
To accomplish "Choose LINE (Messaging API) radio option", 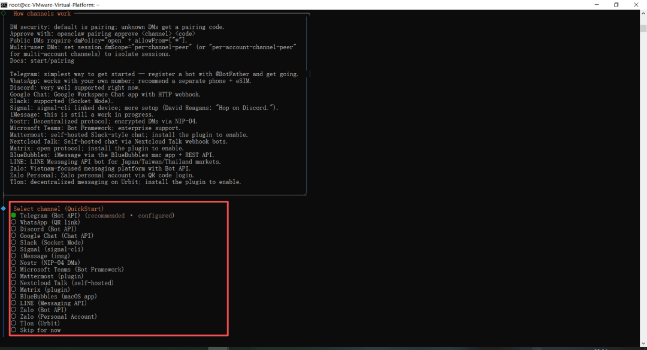I will click(49, 303).
